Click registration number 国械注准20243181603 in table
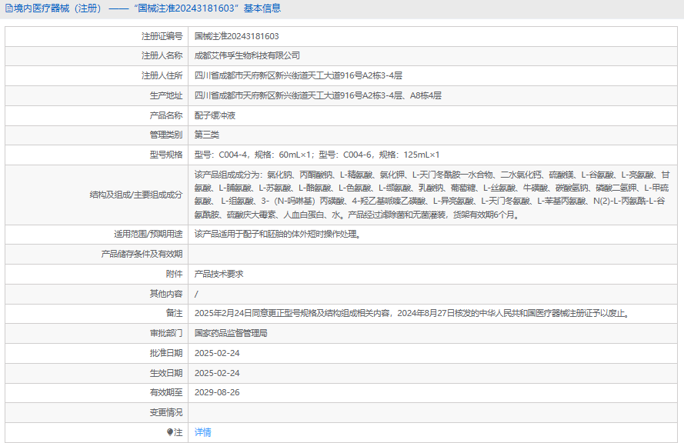Screen dimensions: 684x443 pyautogui.click(x=236, y=36)
